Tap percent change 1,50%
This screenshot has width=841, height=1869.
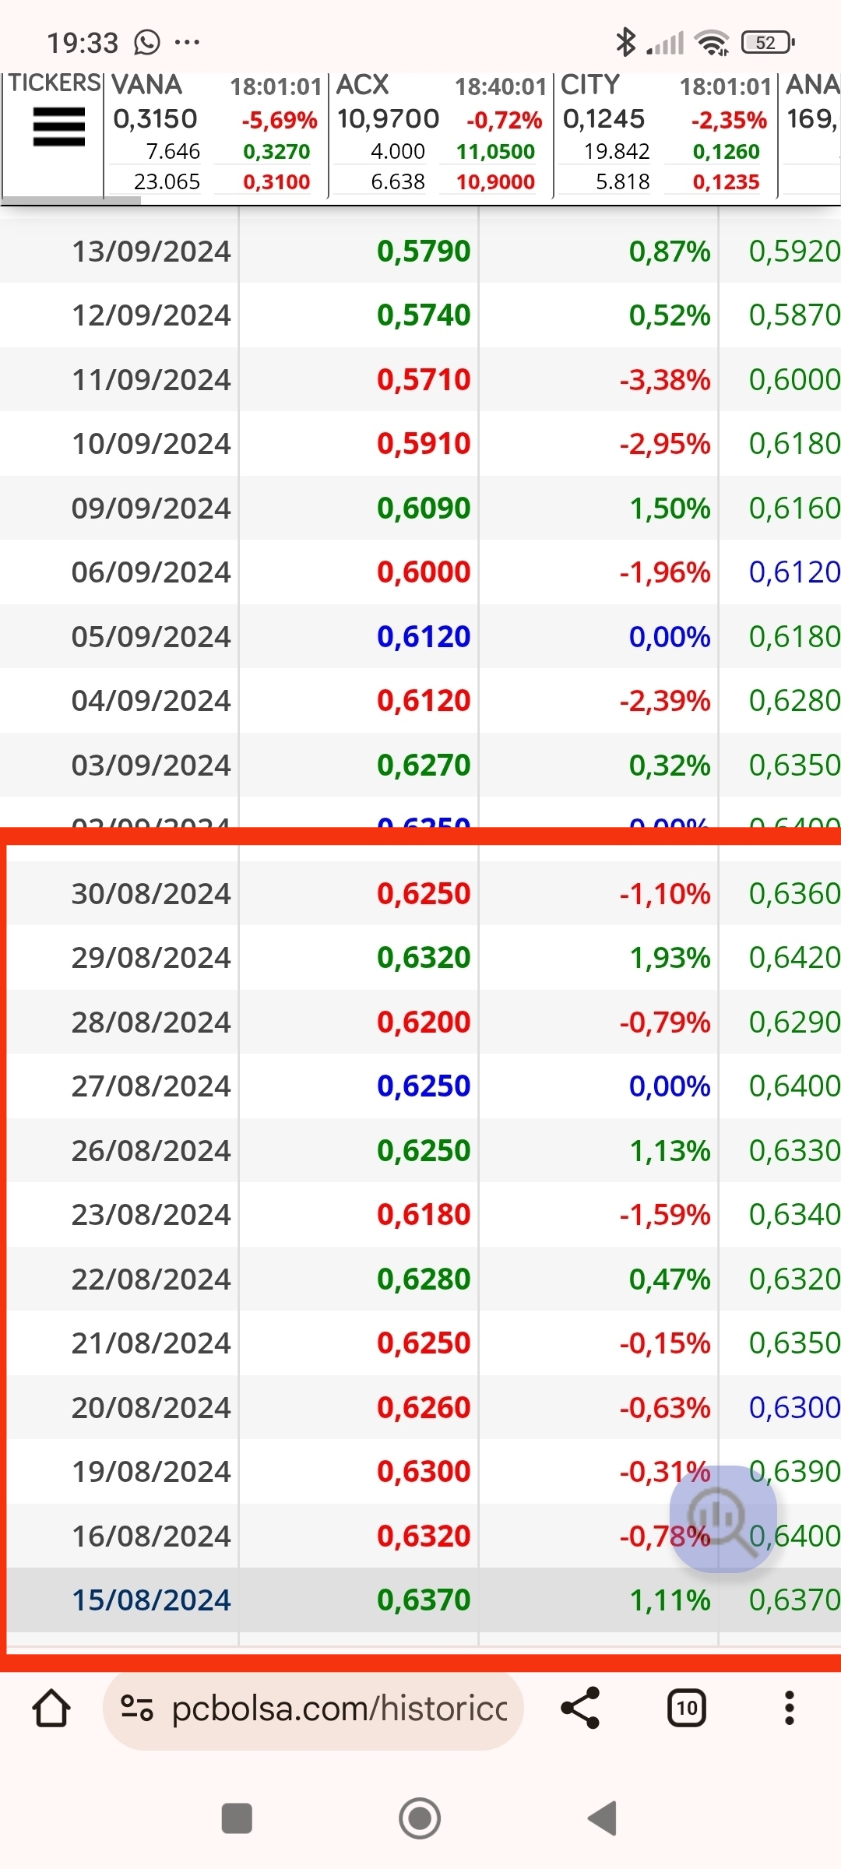(x=670, y=509)
